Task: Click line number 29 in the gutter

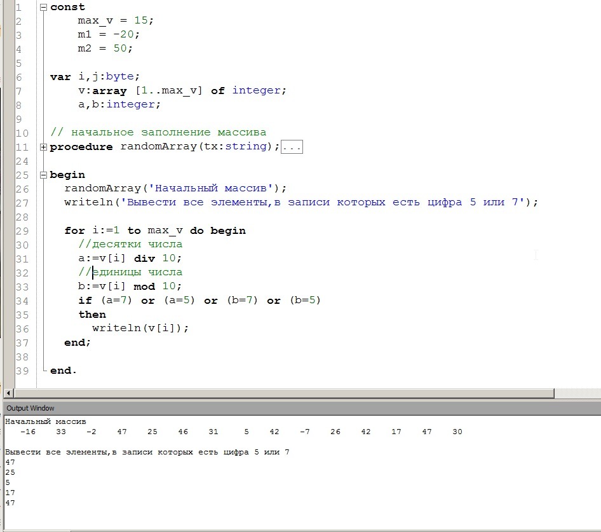Action: click(22, 231)
